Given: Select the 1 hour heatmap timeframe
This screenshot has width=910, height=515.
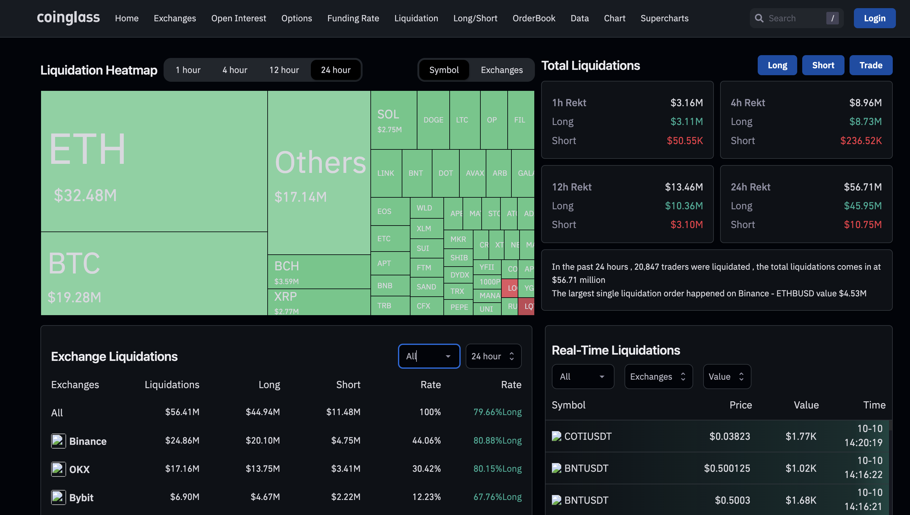Looking at the screenshot, I should (188, 70).
